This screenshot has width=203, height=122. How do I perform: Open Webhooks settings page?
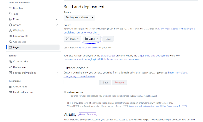[x=19, y=30]
